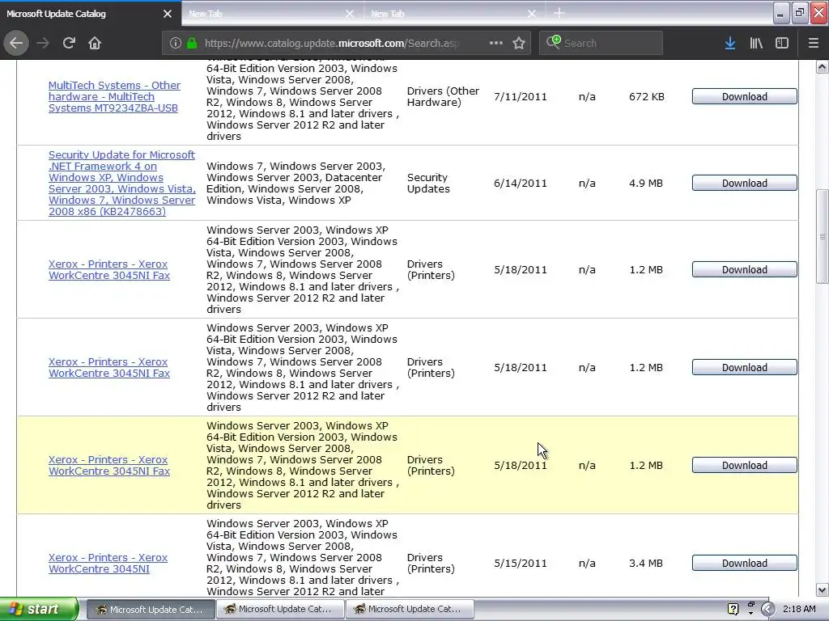Screen dimensions: 829x621
Task: Switch to first Microsoft Update Cat taskbar window
Action: (150, 610)
